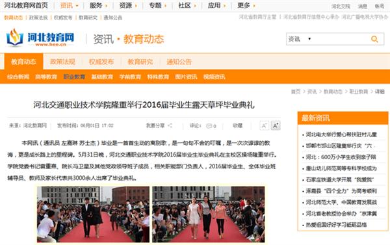Expand the 资讯 top navigation menu
The height and width of the screenshot is (245, 390).
click(x=69, y=5)
